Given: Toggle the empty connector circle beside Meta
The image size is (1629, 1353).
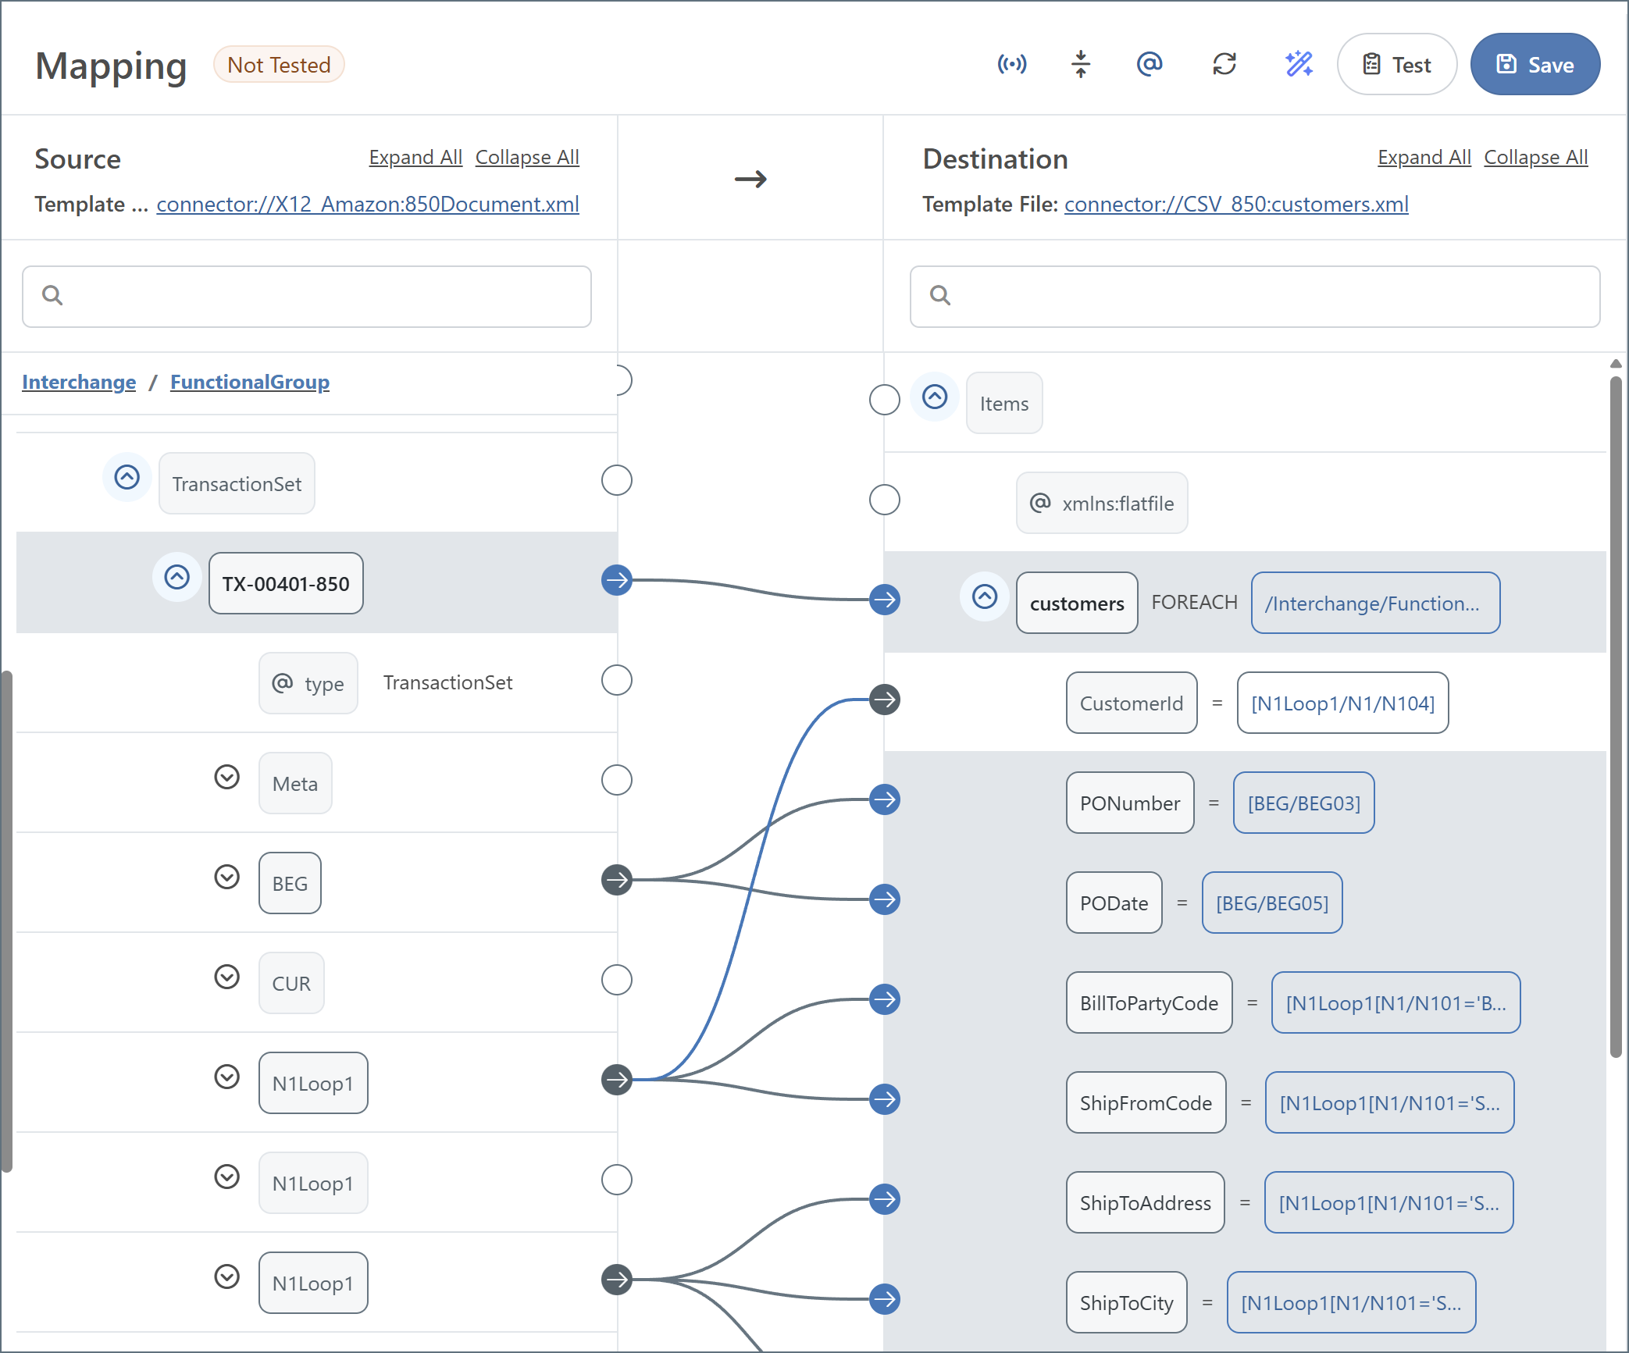Looking at the screenshot, I should point(617,780).
